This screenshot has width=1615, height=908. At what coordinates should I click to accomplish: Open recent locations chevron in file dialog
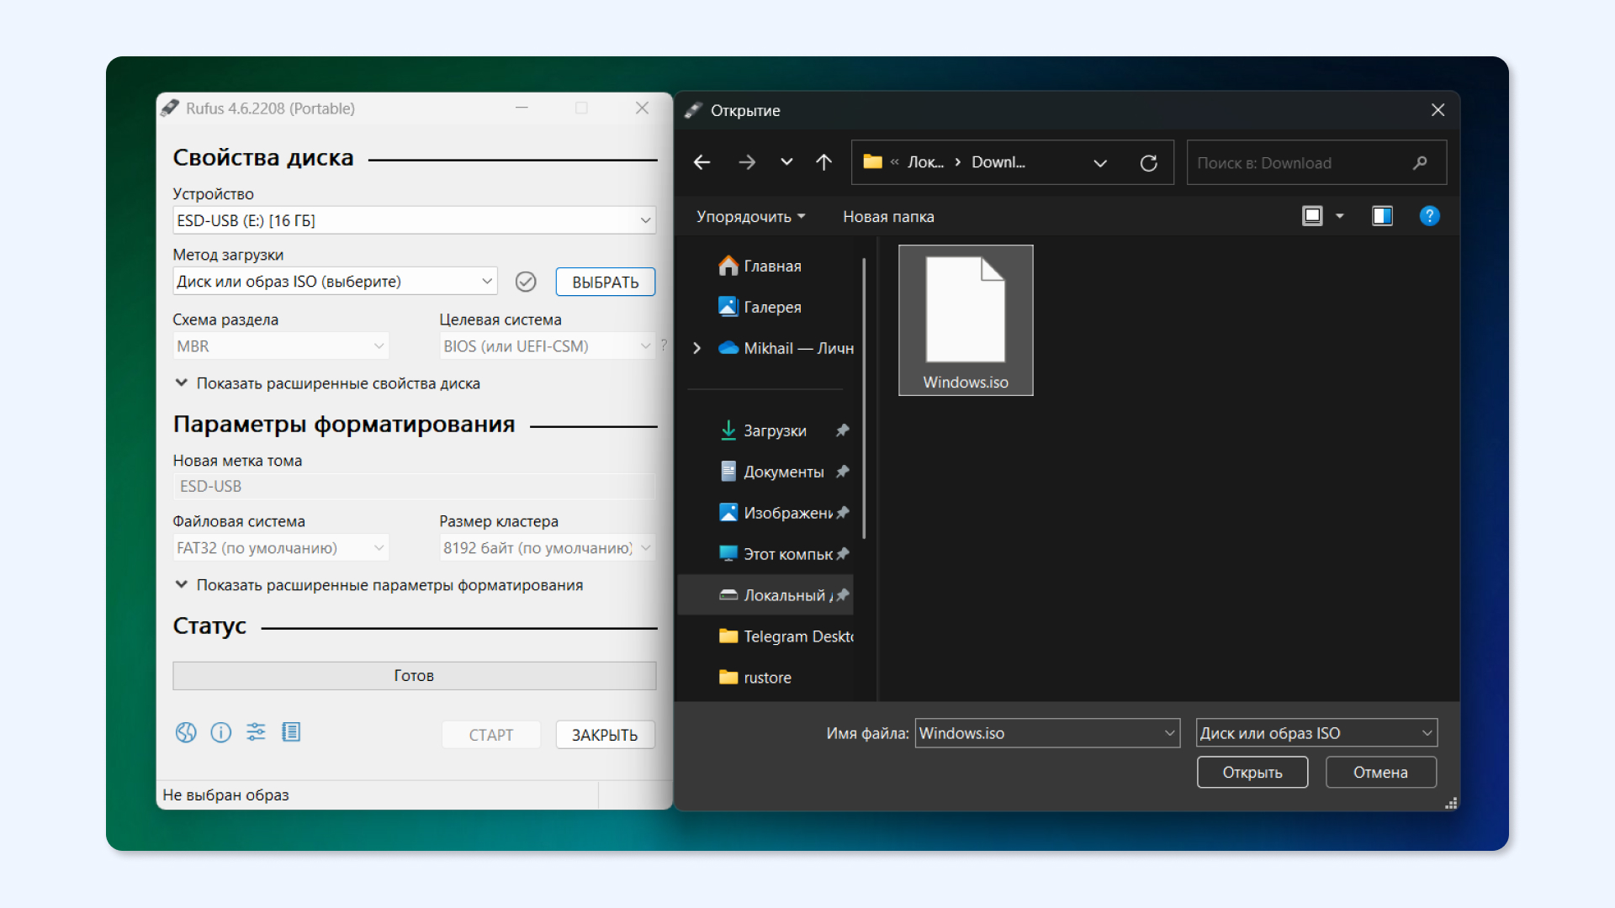point(786,162)
